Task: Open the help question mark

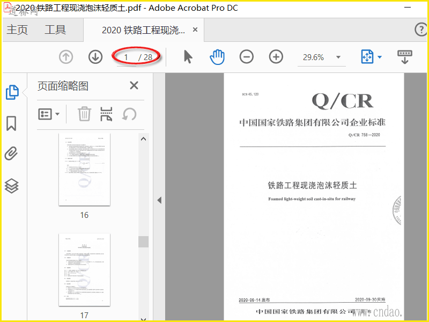Action: 421,30
